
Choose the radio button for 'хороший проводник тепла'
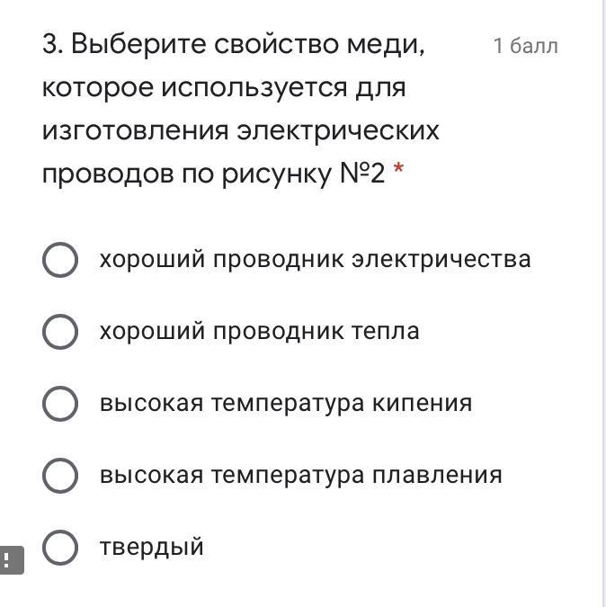(60, 332)
